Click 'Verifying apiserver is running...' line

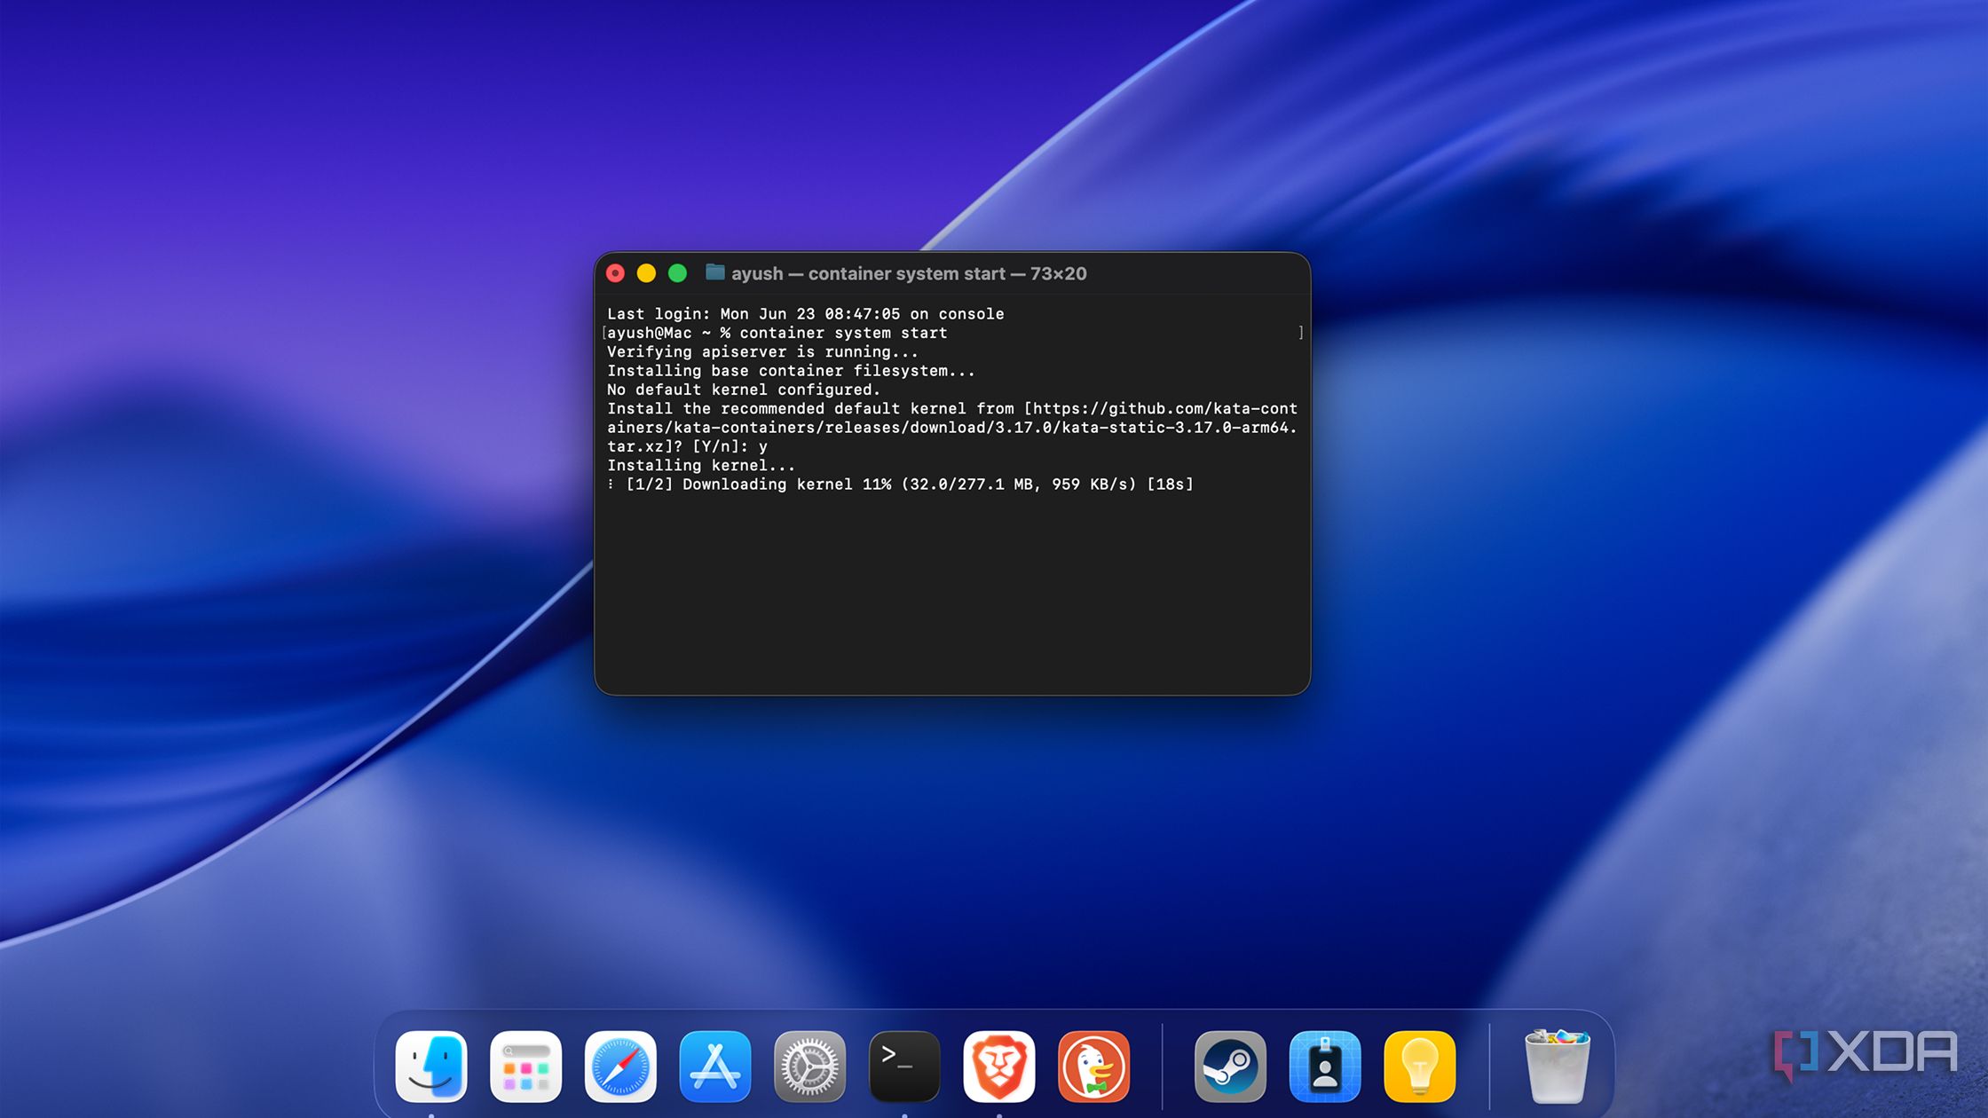tap(762, 352)
